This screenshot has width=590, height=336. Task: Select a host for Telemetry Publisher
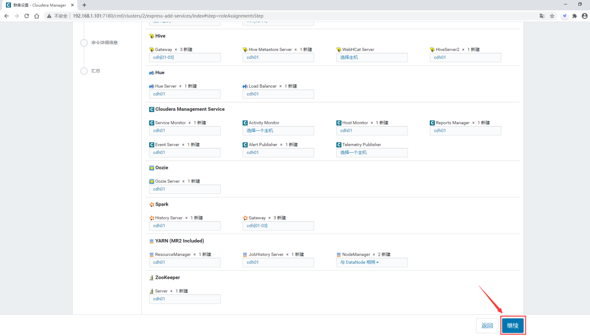pyautogui.click(x=372, y=153)
